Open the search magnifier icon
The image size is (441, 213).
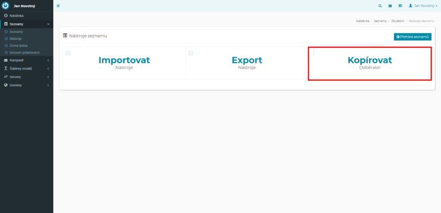click(x=380, y=6)
